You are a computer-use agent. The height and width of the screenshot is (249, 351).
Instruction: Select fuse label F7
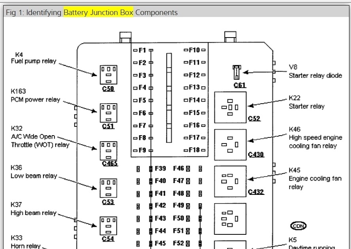pos(142,125)
